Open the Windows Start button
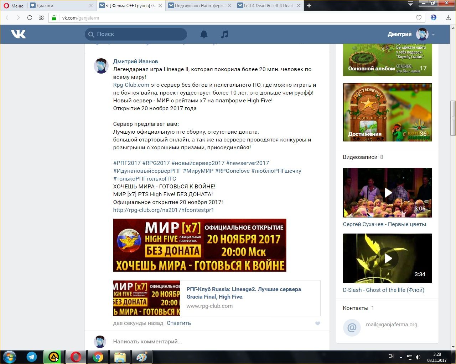Image resolution: width=456 pixels, height=364 pixels. 9,357
